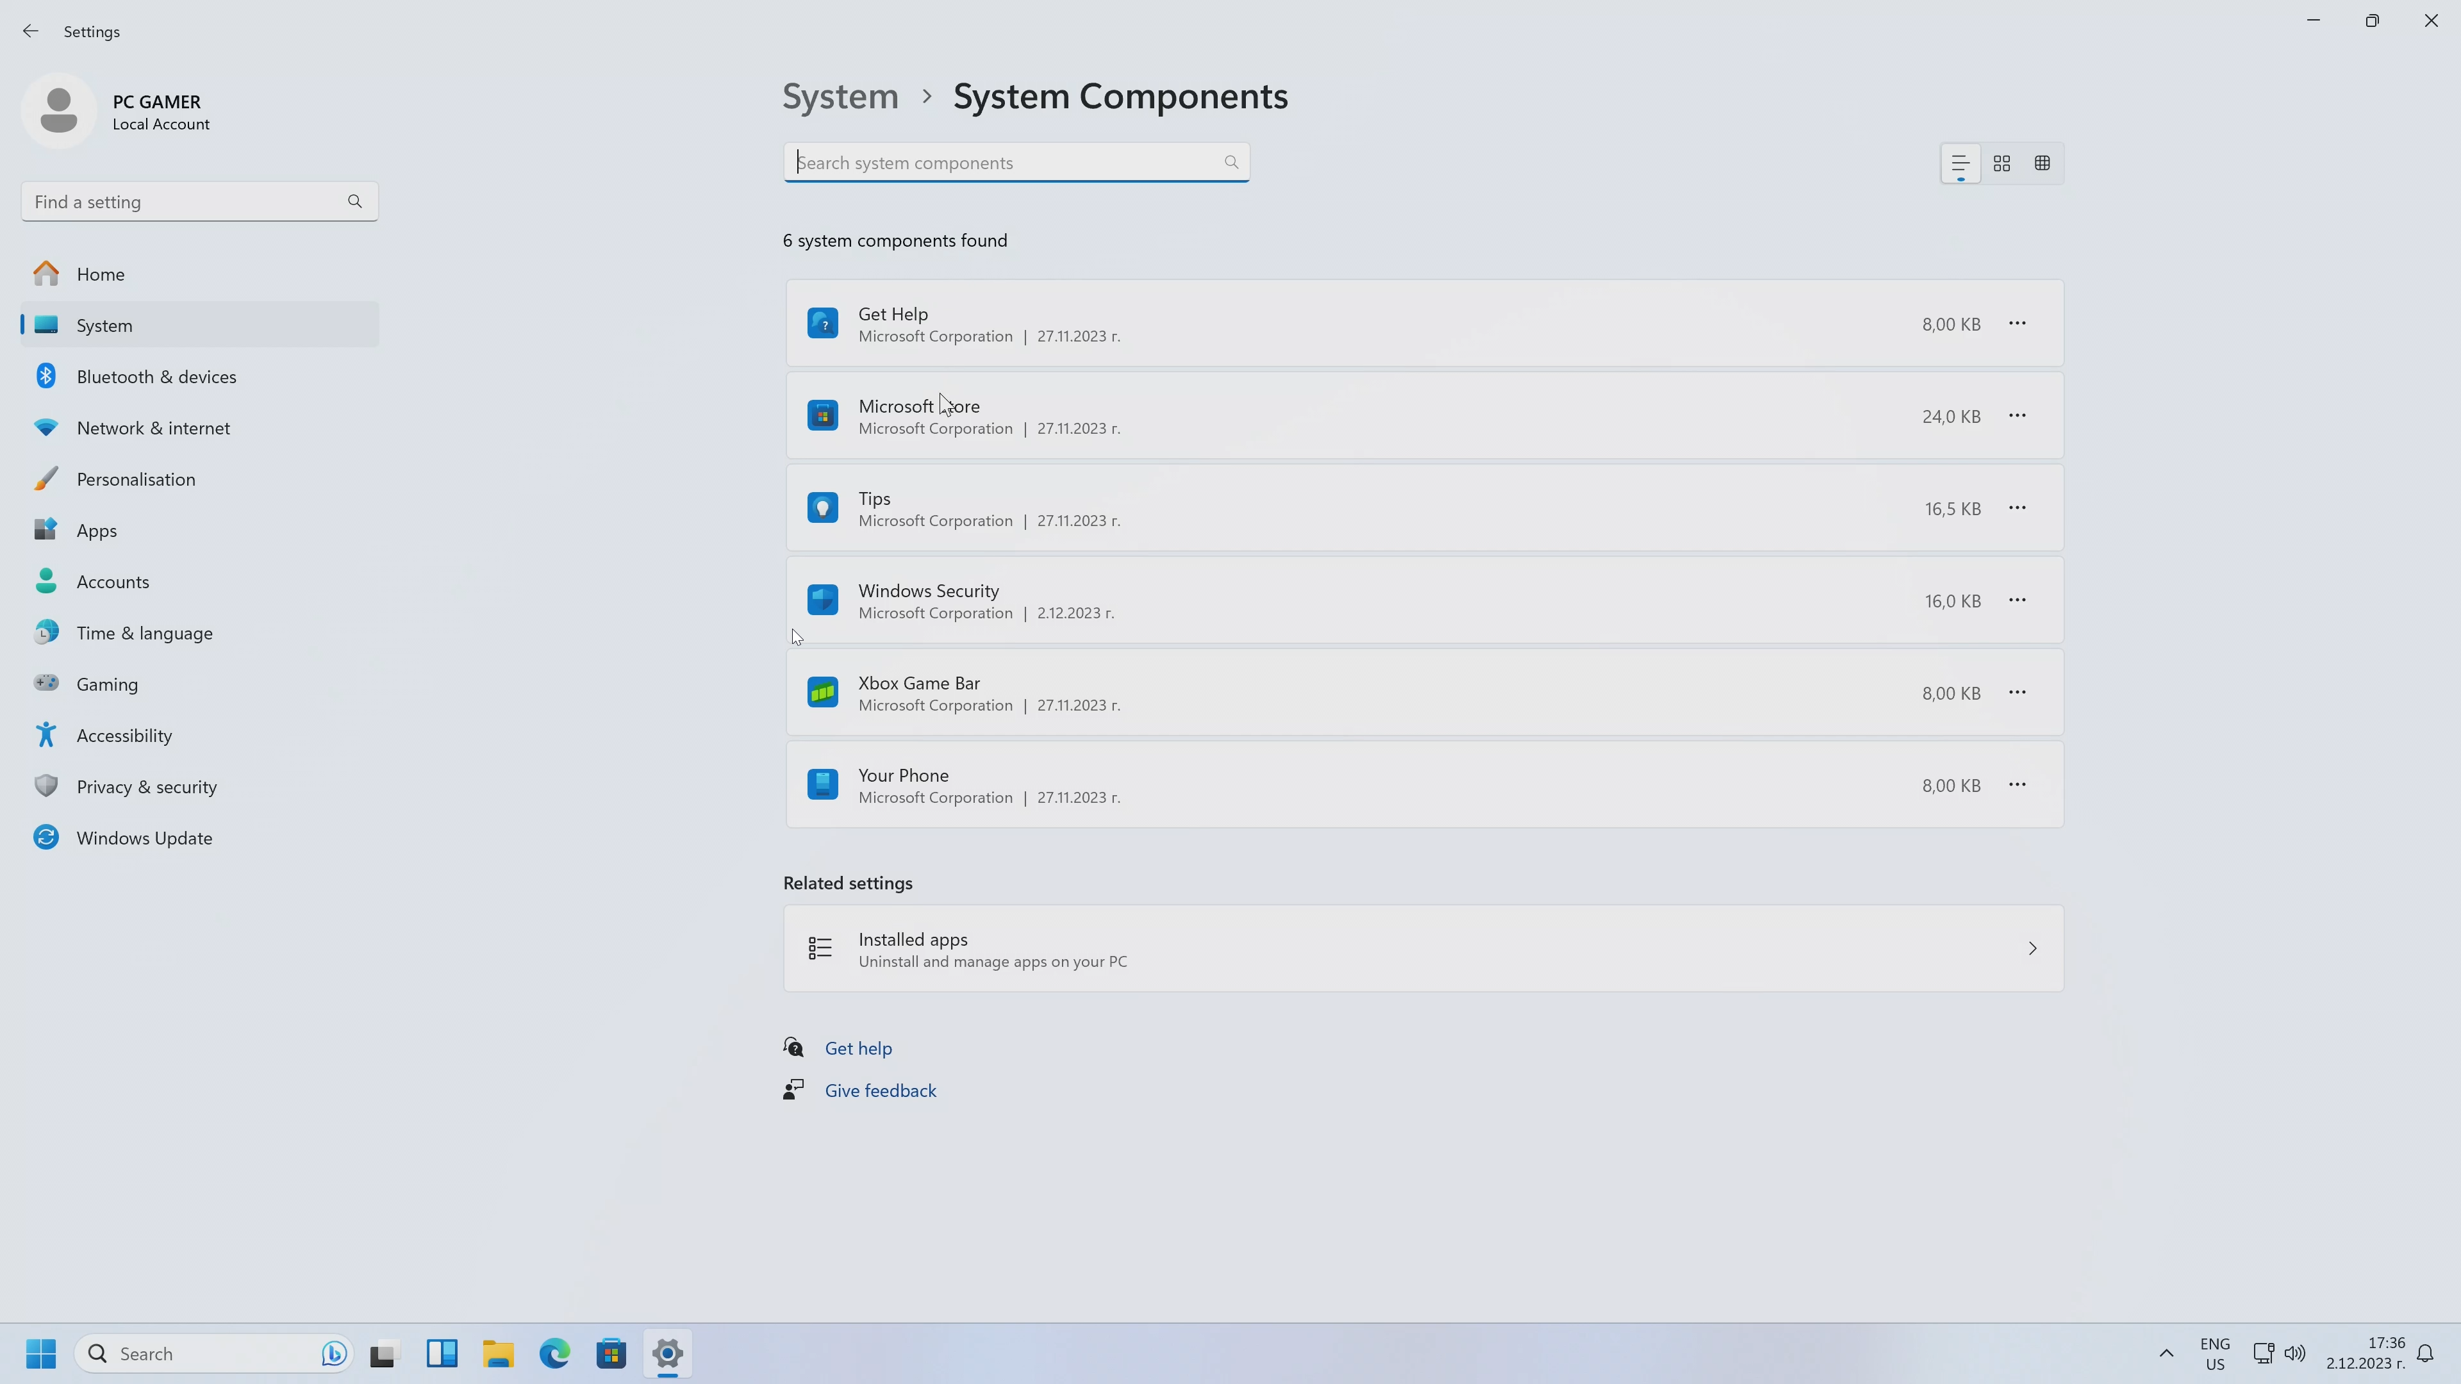Click taskbar Search box
Screen dimensions: 2461x1384
[214, 1353]
